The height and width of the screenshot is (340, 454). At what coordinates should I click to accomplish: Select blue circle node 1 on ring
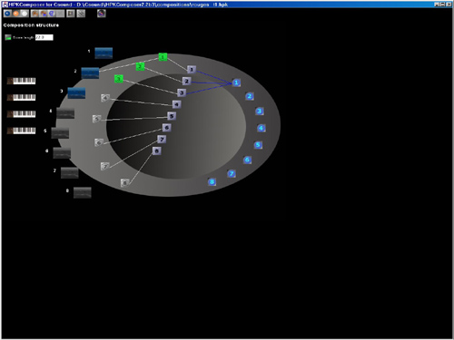point(236,83)
